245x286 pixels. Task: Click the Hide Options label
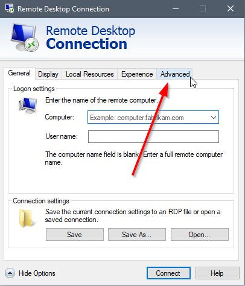pos(37,273)
